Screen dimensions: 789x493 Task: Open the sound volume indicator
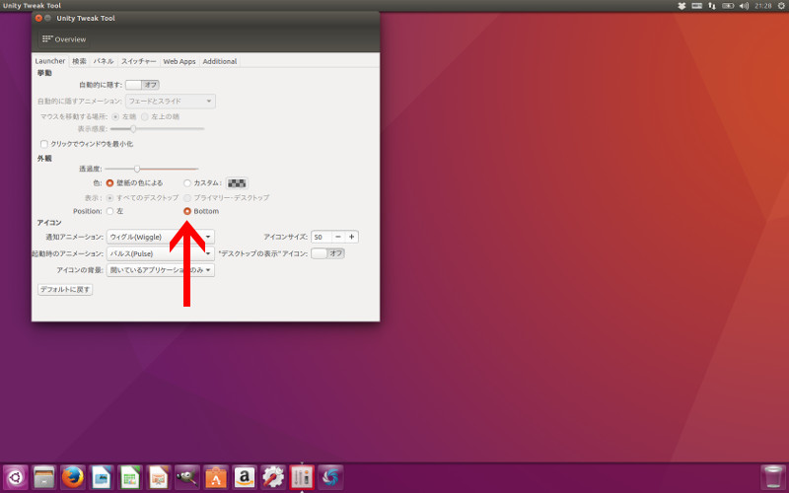click(x=744, y=6)
